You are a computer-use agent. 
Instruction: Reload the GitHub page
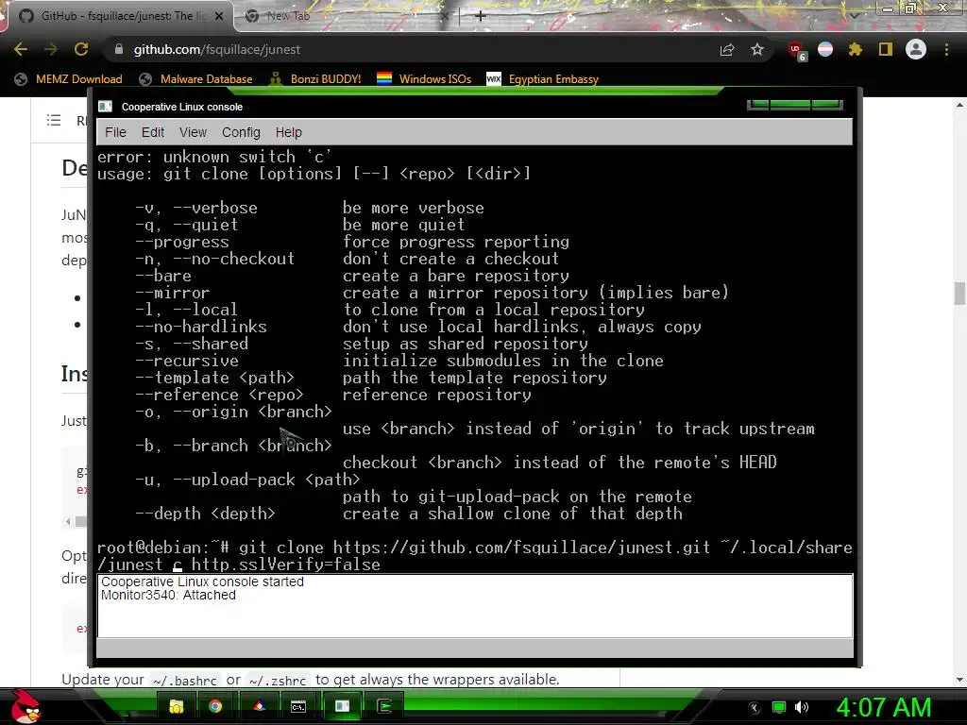tap(81, 49)
